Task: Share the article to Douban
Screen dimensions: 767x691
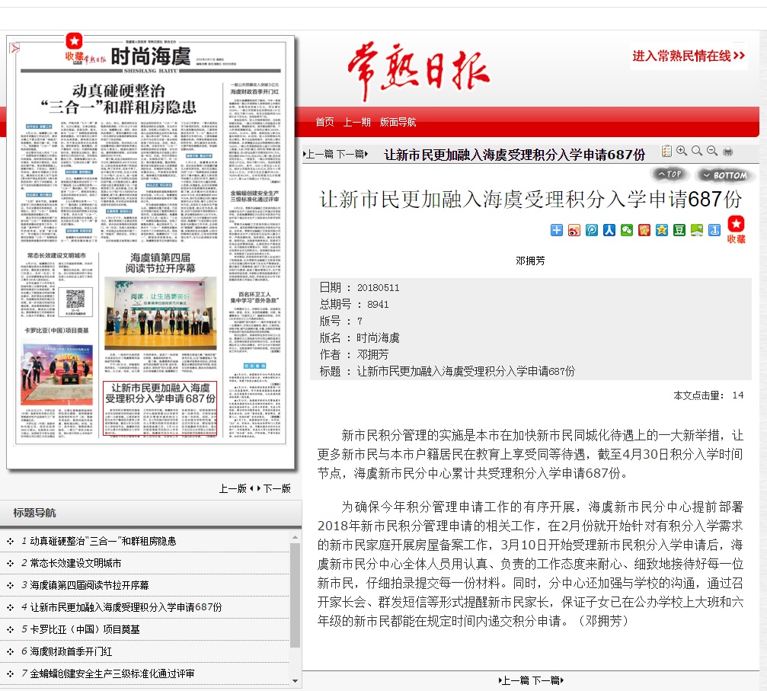Action: (x=679, y=230)
